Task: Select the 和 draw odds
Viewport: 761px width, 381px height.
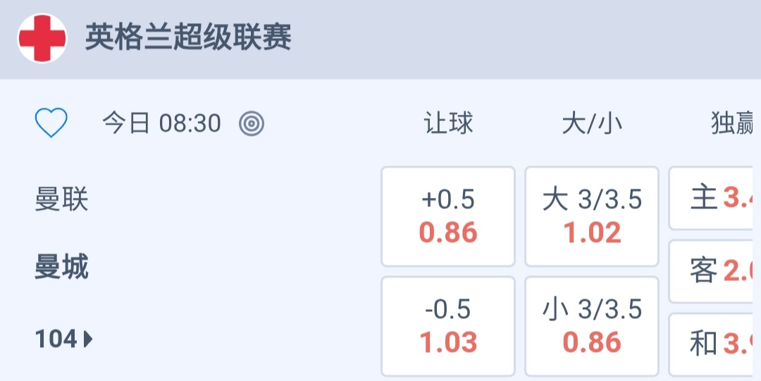Action: click(x=714, y=344)
